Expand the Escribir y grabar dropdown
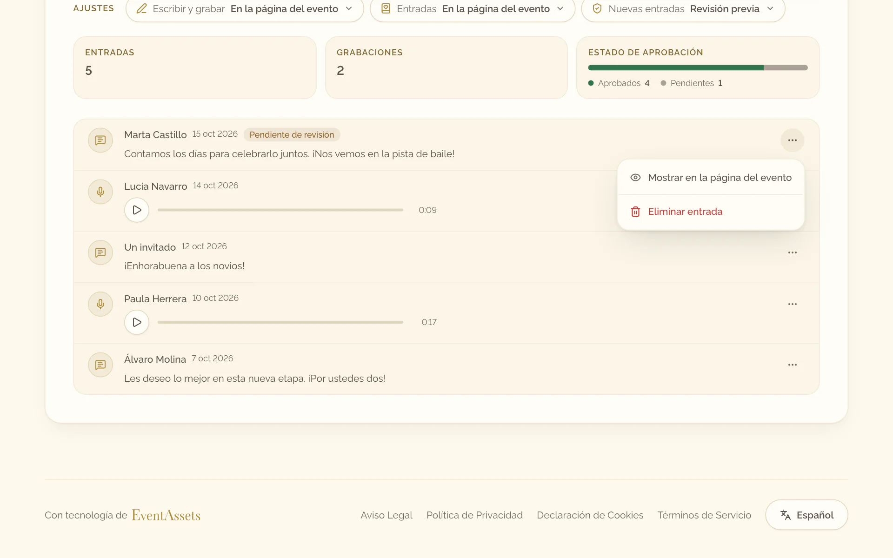Image resolution: width=893 pixels, height=558 pixels. click(245, 9)
